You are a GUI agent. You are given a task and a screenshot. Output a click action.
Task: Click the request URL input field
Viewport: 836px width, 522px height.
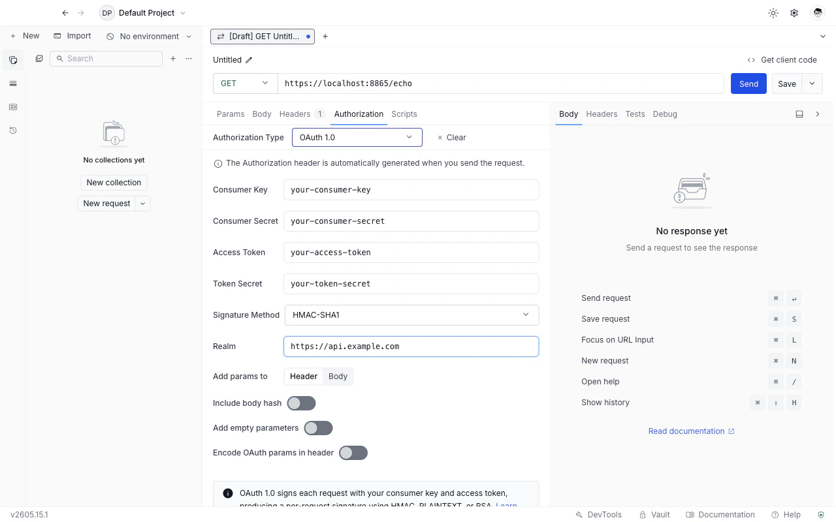pos(501,84)
